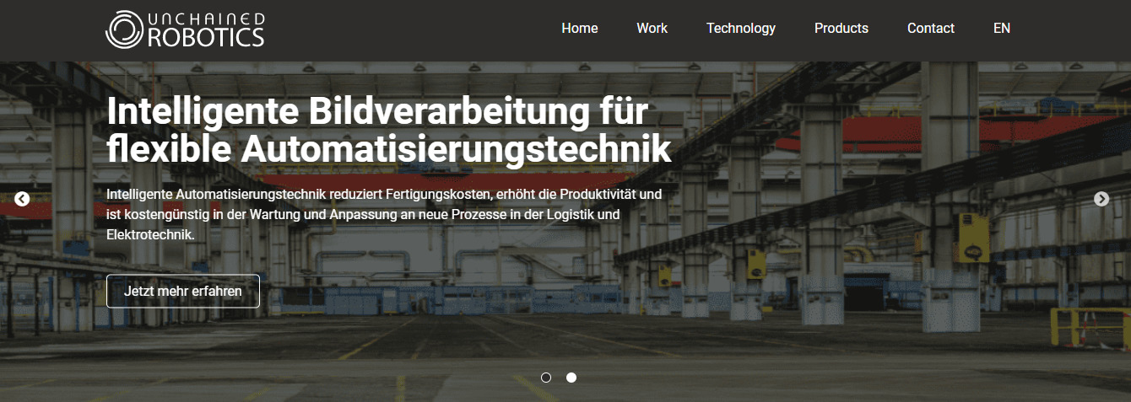Image resolution: width=1131 pixels, height=402 pixels.
Task: Open the Home menu item
Action: pos(580,28)
